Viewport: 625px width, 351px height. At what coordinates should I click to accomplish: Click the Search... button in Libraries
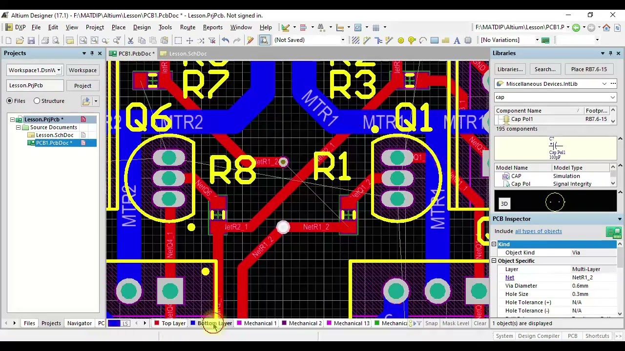pos(545,69)
